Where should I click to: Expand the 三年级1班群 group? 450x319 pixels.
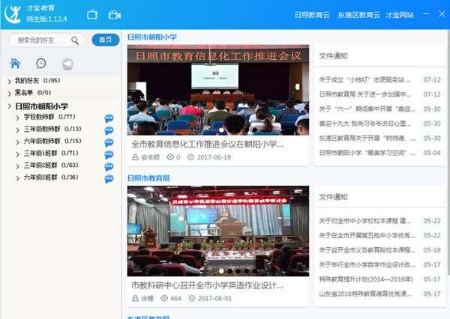click(17, 154)
